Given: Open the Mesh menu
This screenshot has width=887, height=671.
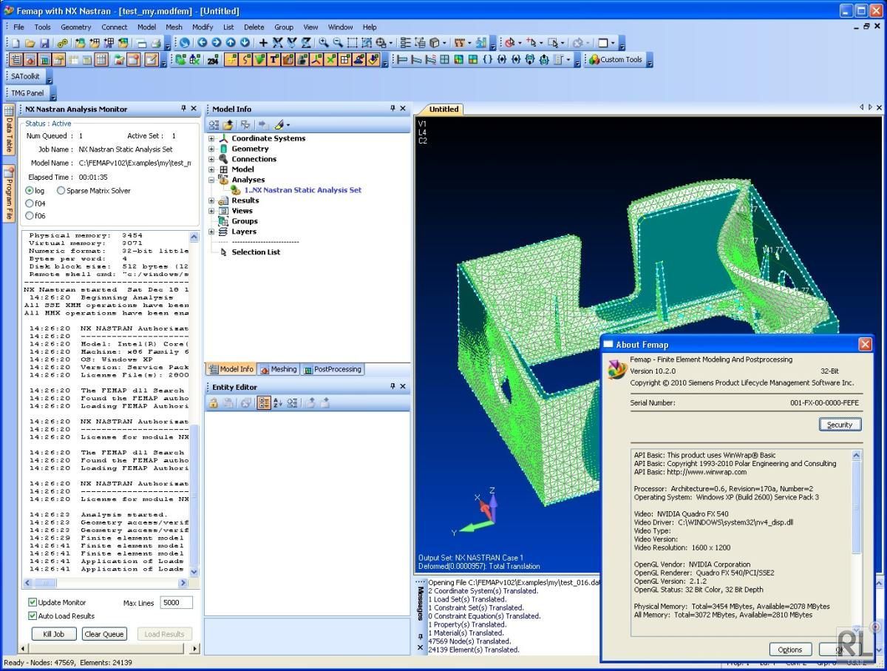Looking at the screenshot, I should 174,27.
